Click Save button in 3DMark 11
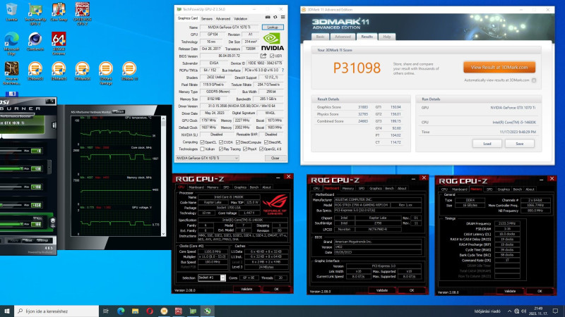The height and width of the screenshot is (317, 565). [519, 144]
